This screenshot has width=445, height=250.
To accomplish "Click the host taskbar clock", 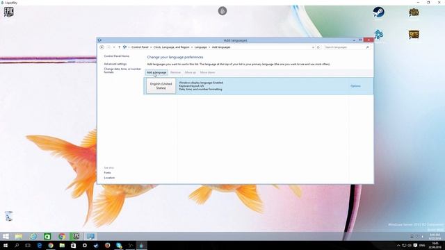I will point(435,245).
